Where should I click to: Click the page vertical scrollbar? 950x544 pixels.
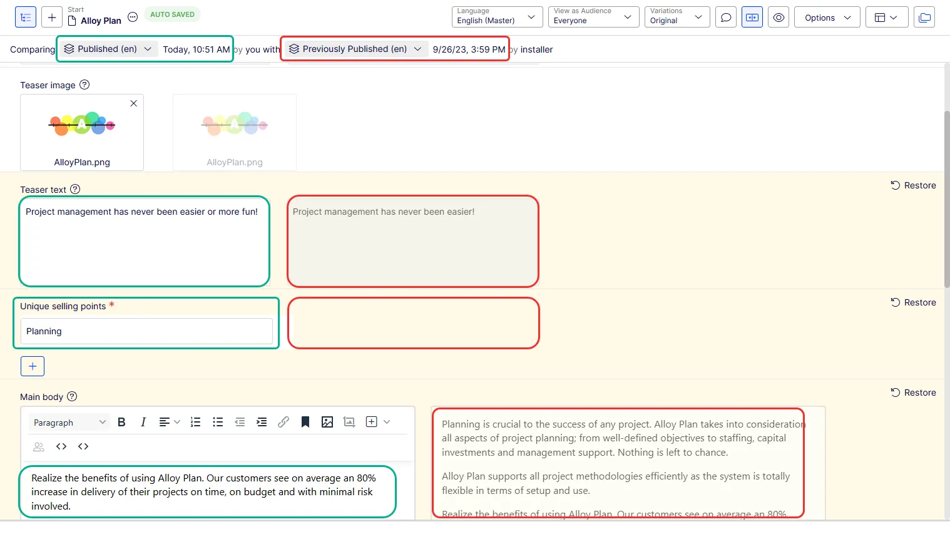point(946,199)
